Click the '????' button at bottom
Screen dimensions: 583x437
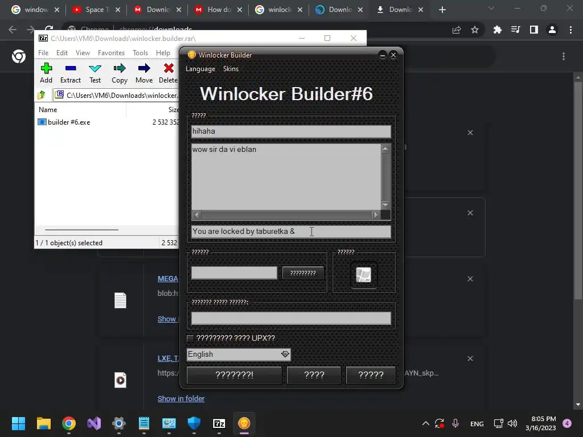tap(314, 375)
